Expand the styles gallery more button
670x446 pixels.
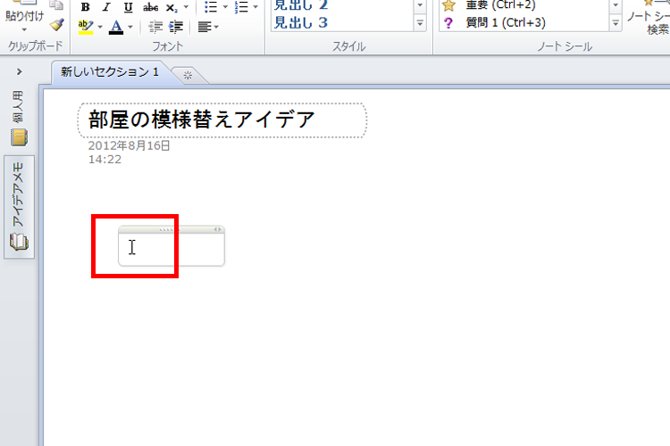[420, 23]
